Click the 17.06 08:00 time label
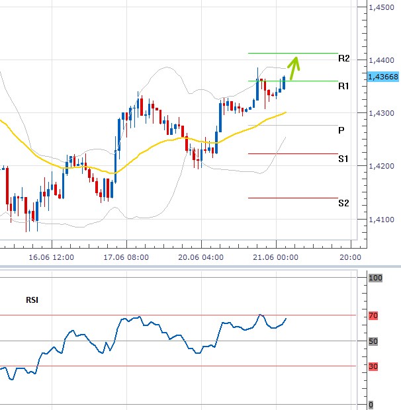401x410 pixels. 126,257
